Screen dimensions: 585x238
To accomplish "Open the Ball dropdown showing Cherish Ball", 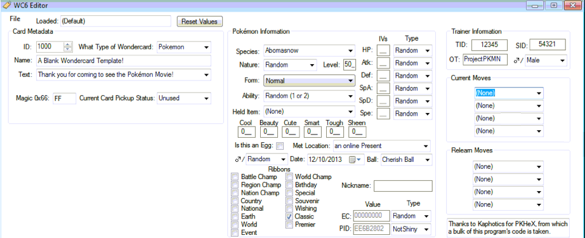I will click(x=406, y=159).
